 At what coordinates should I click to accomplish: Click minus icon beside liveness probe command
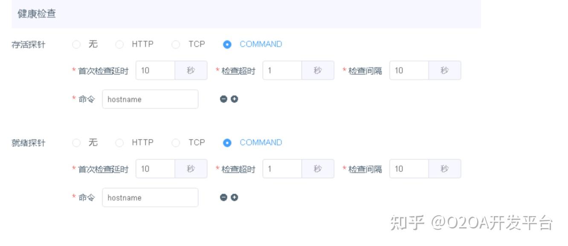(x=223, y=99)
